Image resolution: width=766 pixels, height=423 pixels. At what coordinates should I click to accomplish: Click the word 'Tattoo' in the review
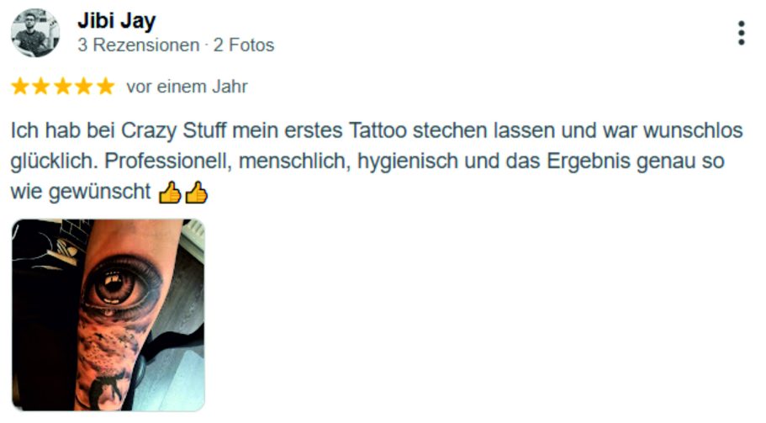pos(378,131)
